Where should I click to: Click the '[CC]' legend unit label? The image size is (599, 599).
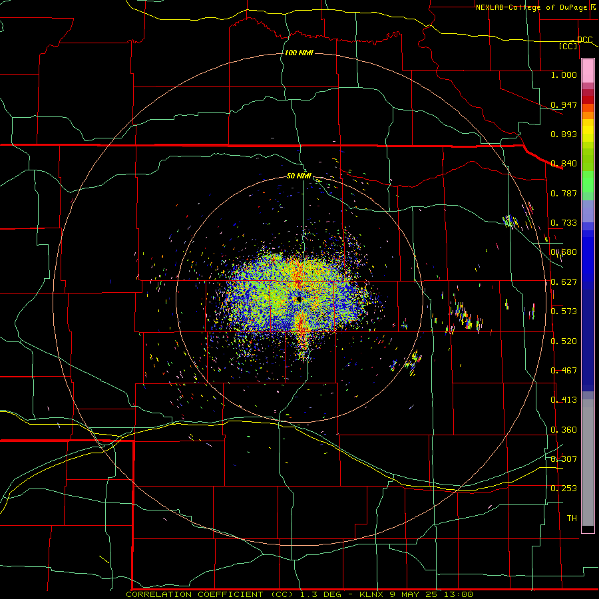(x=568, y=46)
